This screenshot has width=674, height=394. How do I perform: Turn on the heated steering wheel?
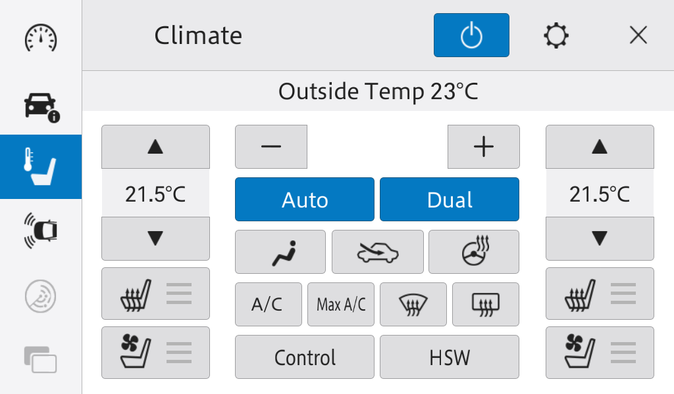tap(474, 252)
